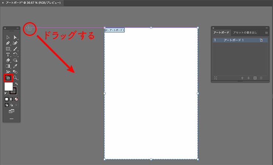Viewport: 273px width, 165px height.
Task: Click the New Artboard button in panel
Action: coord(255,78)
